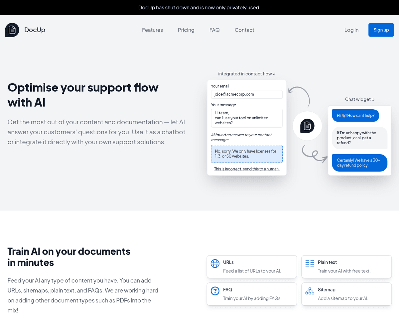Click the '30-day refund policy' chat bubble
This screenshot has width=399, height=319.
tap(359, 163)
